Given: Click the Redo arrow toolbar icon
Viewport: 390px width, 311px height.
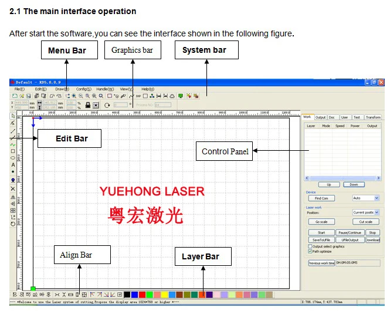Looking at the screenshot, I should coord(59,96).
